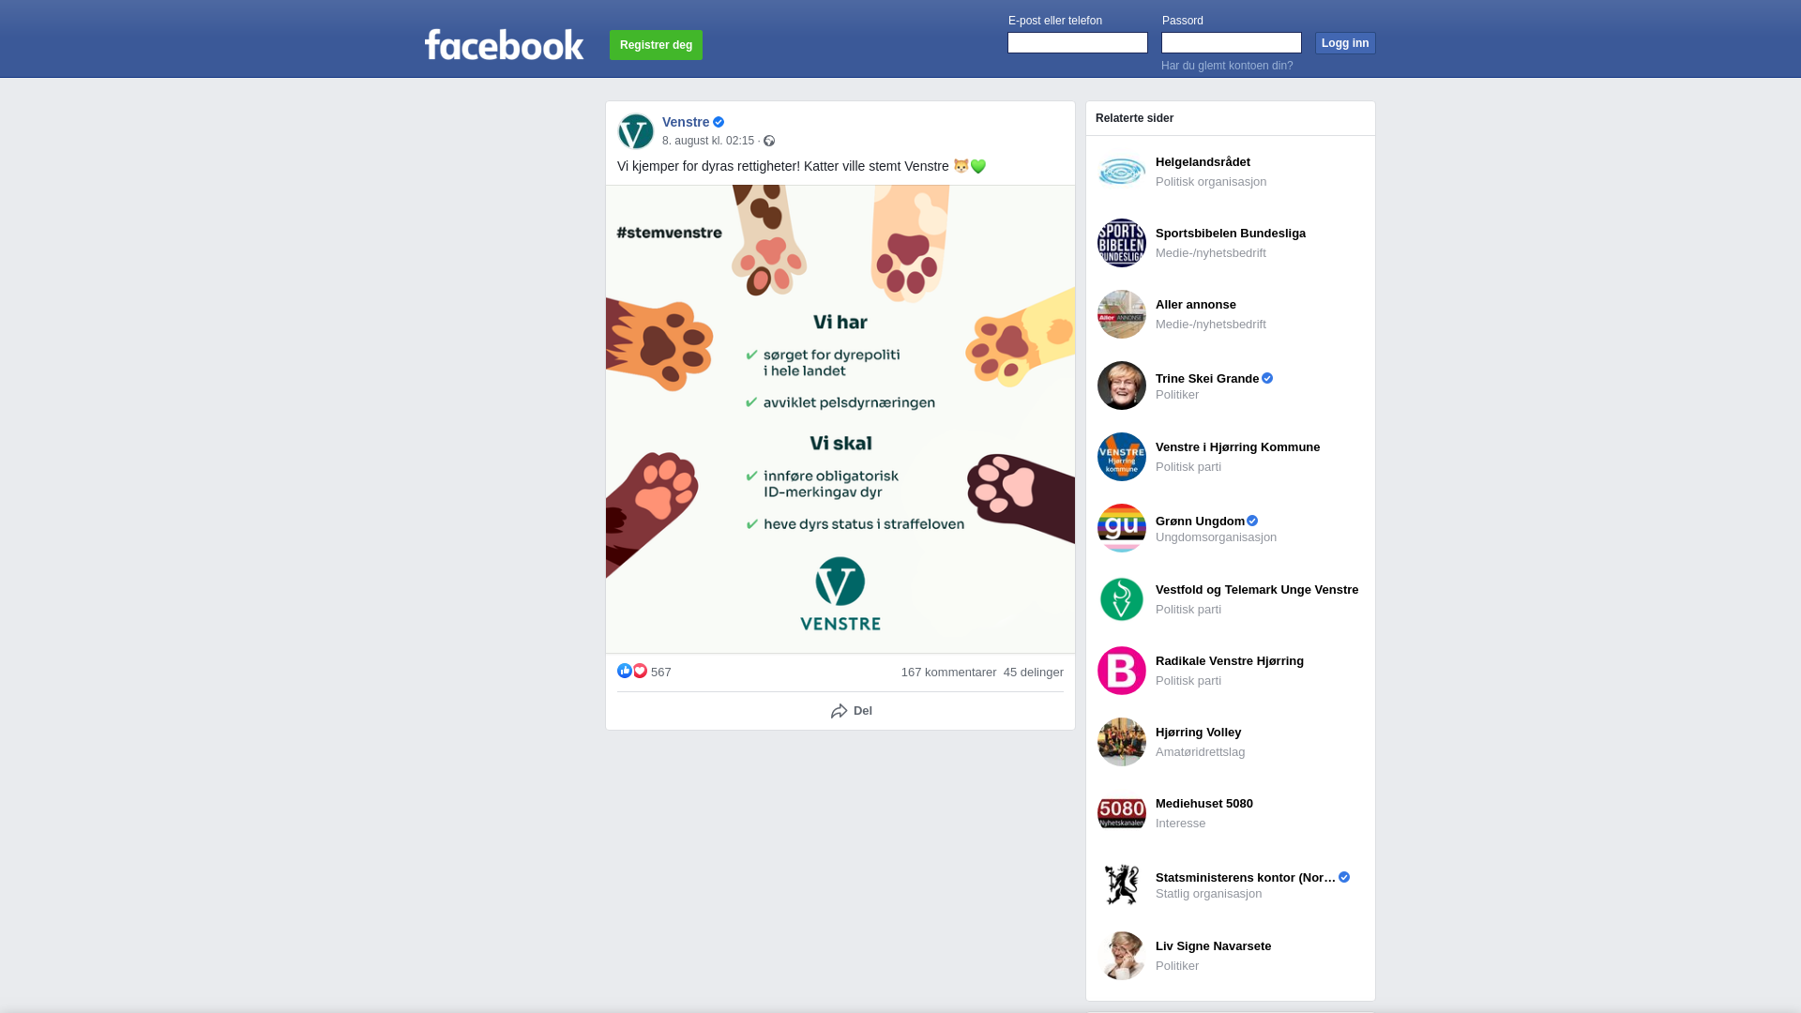Screen dimensions: 1801x1013
Task: Open Har du glemt kontoen din link
Action: pyautogui.click(x=1227, y=66)
